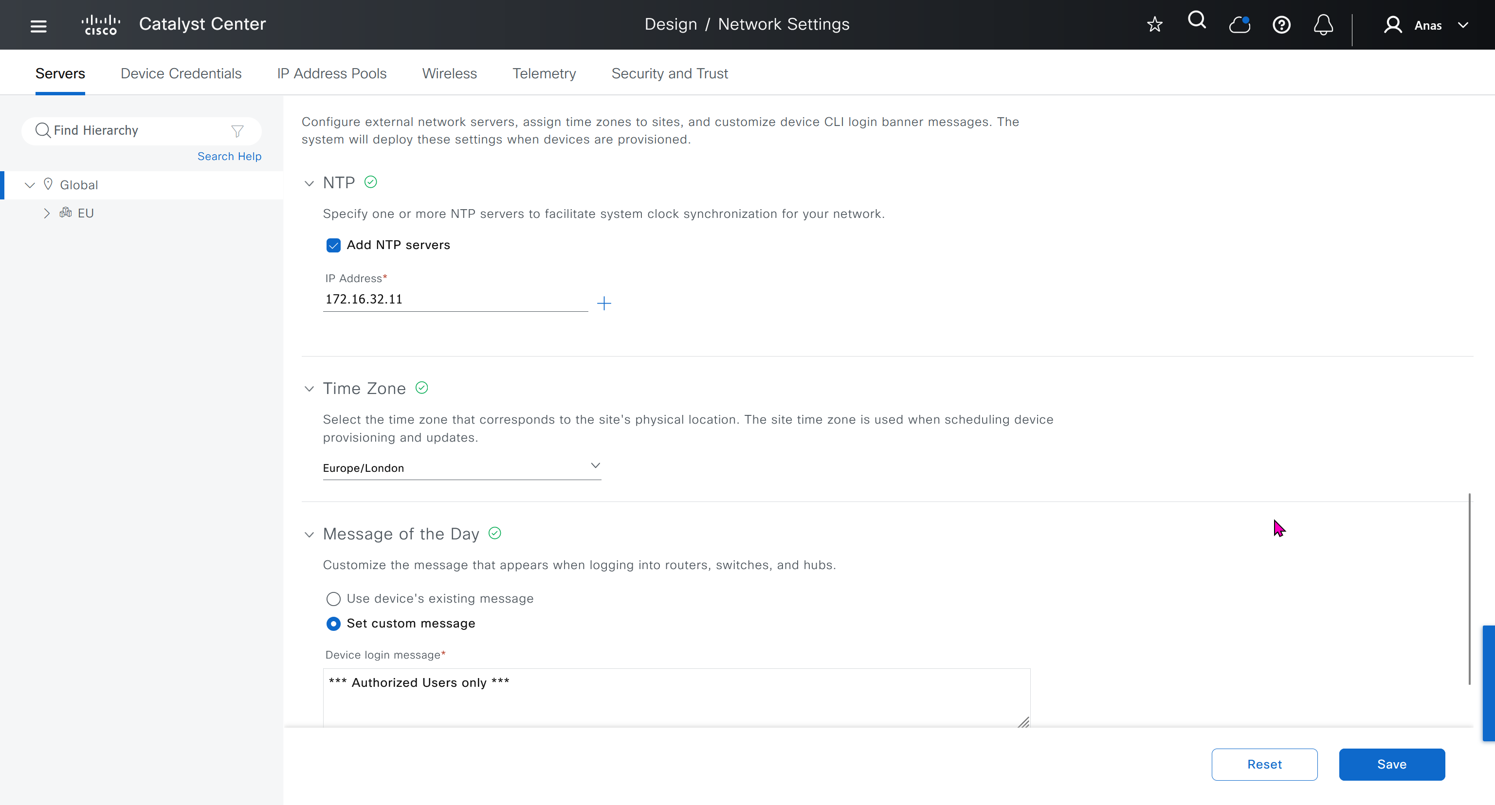Open the help question mark icon
The height and width of the screenshot is (805, 1495).
point(1281,25)
